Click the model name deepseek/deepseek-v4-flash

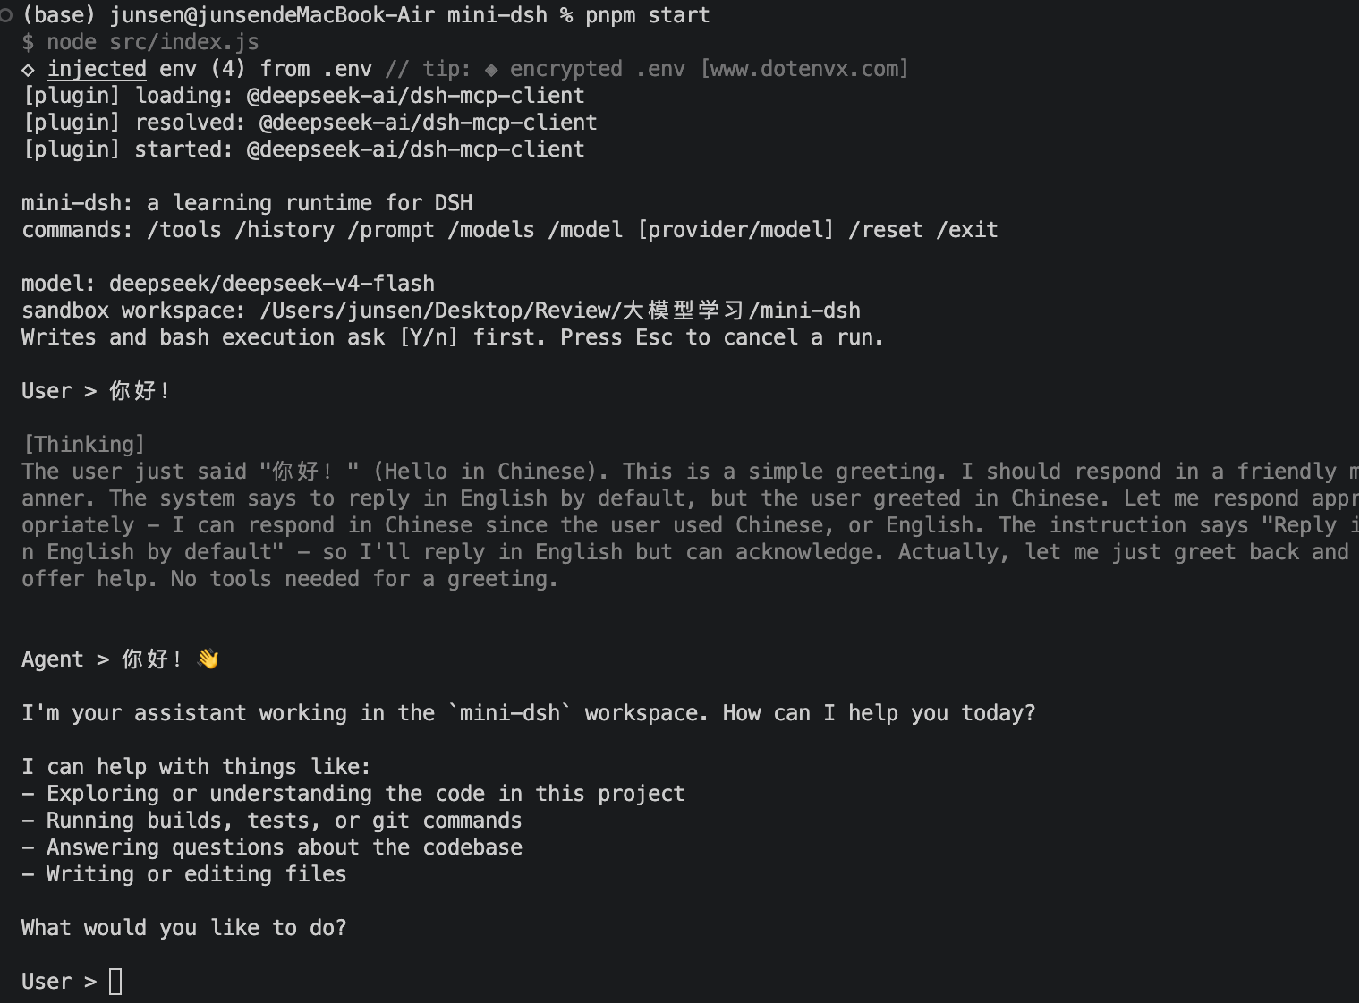point(272,284)
